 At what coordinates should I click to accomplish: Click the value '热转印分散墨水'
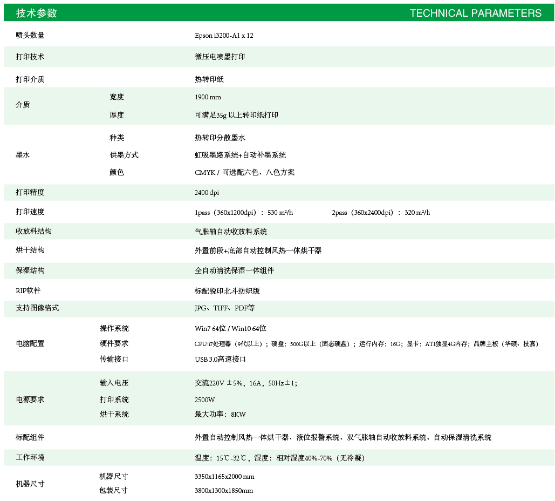click(220, 138)
